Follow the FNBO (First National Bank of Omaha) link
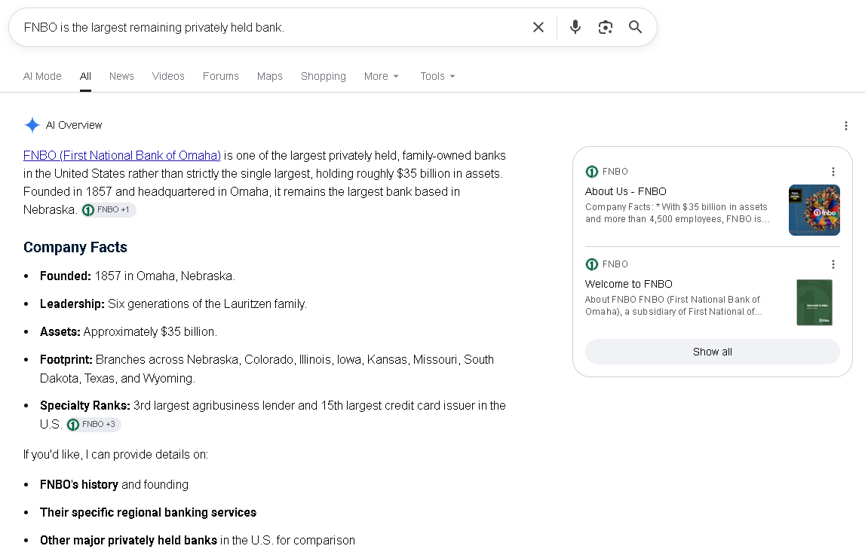865x555 pixels. 122,155
